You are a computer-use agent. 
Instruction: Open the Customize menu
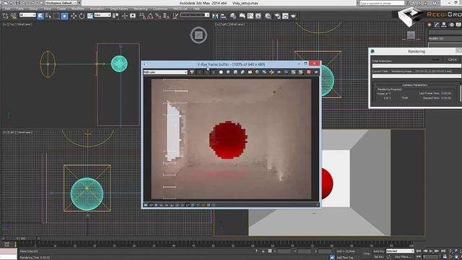[x=160, y=9]
